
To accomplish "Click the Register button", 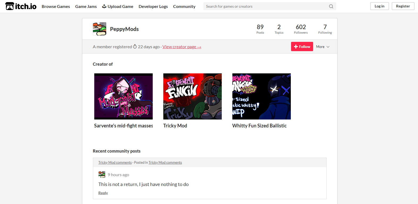I will click(403, 6).
